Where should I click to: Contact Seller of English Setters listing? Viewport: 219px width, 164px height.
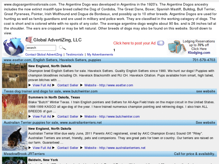[x=68, y=85]
